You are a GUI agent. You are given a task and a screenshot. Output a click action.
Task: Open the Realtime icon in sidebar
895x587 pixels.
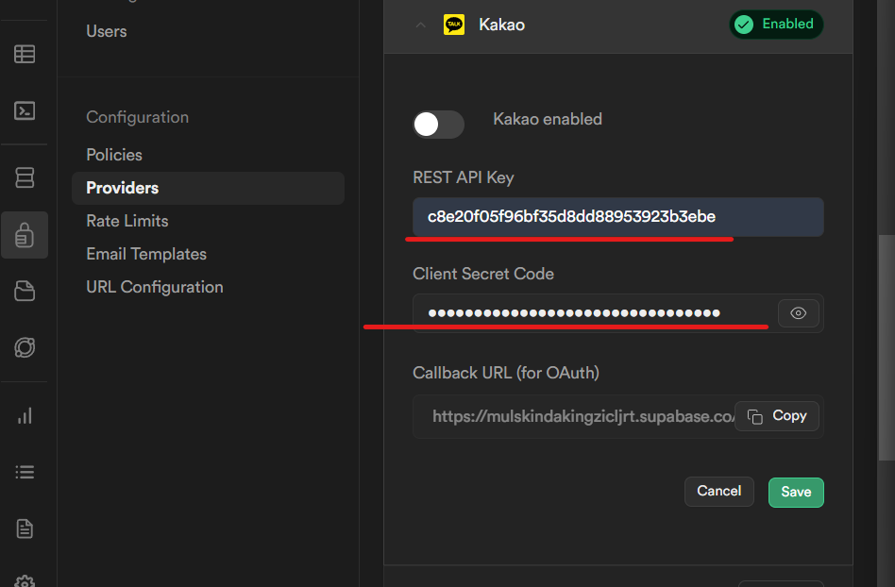point(25,347)
